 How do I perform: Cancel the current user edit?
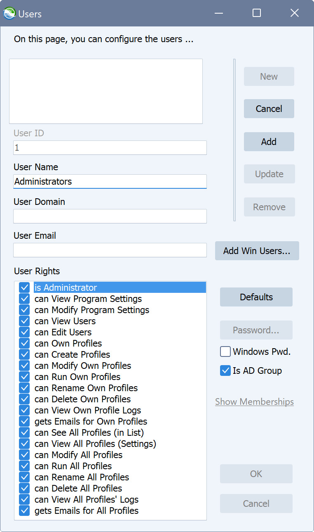click(x=269, y=109)
